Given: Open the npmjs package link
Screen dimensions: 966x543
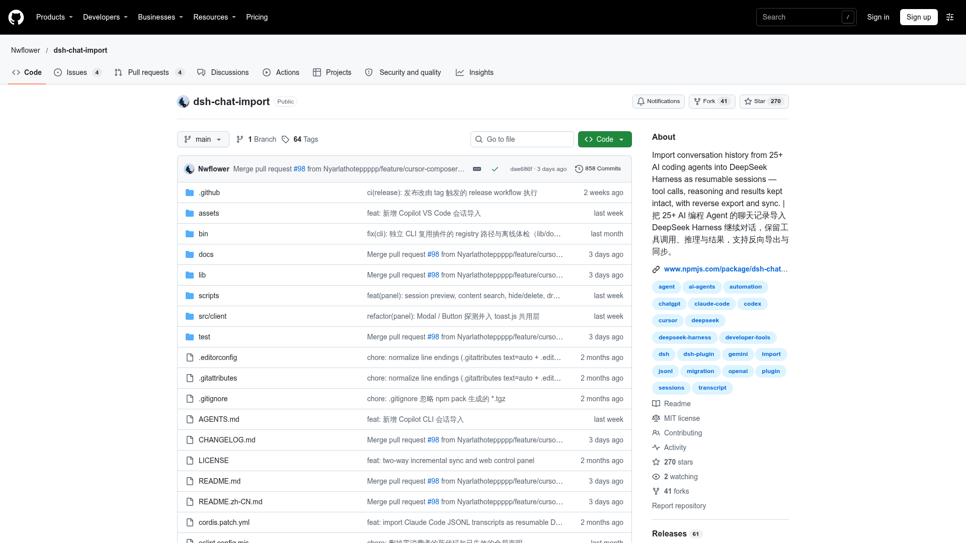Looking at the screenshot, I should point(726,269).
